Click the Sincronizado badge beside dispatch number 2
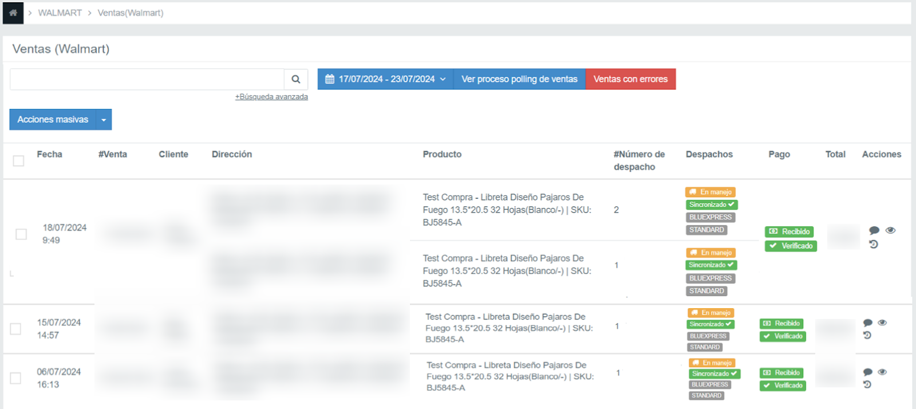The width and height of the screenshot is (916, 409). pyautogui.click(x=712, y=204)
